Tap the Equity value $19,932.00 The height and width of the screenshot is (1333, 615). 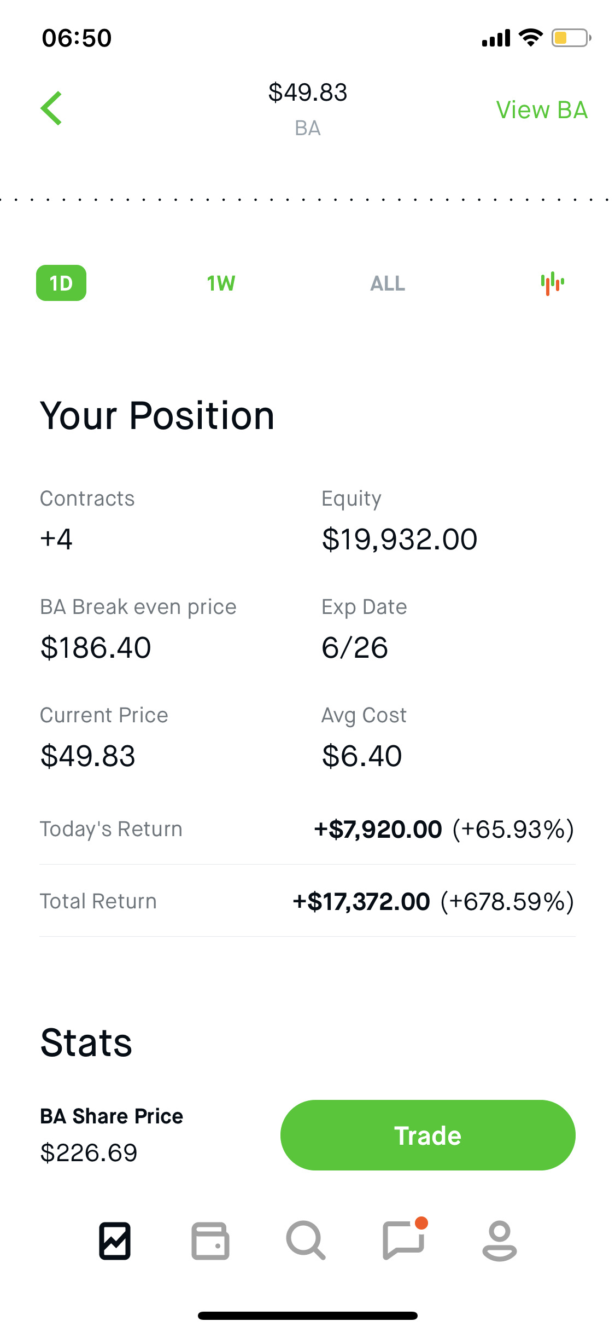coord(400,539)
